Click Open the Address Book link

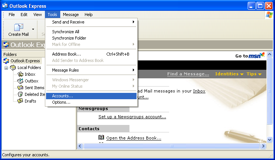tap(134, 138)
